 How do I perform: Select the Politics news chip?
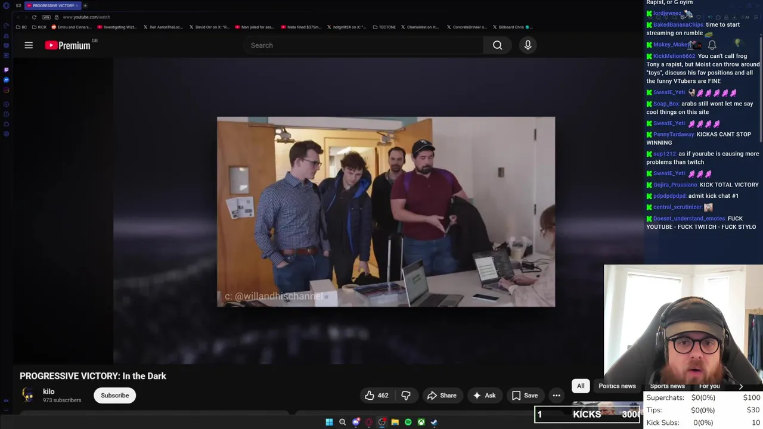[x=617, y=386]
